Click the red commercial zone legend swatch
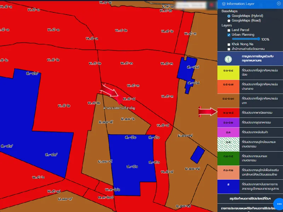The image size is (283, 212). (x=228, y=112)
